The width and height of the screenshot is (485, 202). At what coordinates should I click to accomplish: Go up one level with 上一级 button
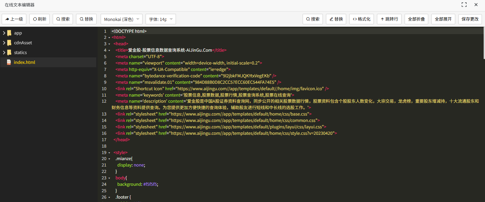point(14,19)
